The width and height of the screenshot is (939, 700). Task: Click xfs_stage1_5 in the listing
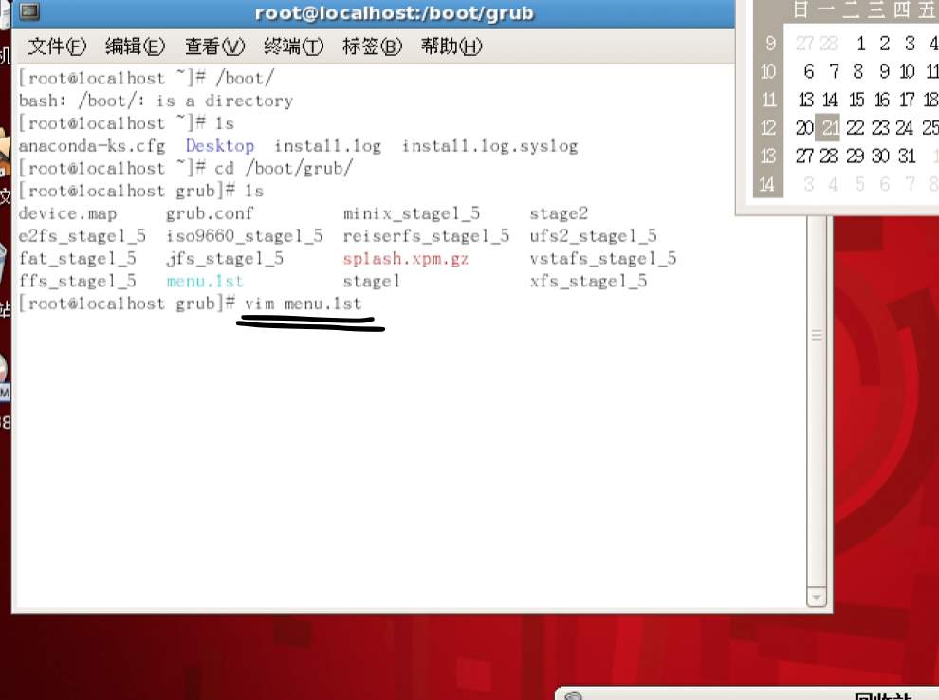588,281
